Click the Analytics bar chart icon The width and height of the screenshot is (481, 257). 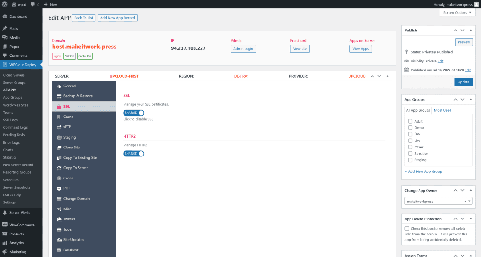(x=5, y=243)
